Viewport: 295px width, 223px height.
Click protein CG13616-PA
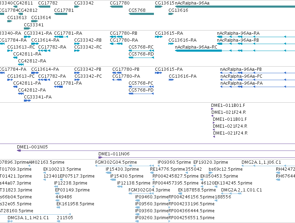click(x=182, y=76)
